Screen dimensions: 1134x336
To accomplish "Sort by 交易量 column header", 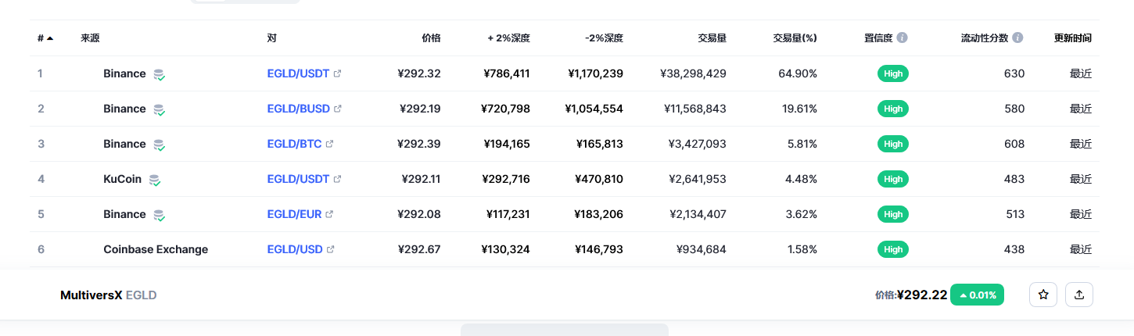I will (x=712, y=38).
